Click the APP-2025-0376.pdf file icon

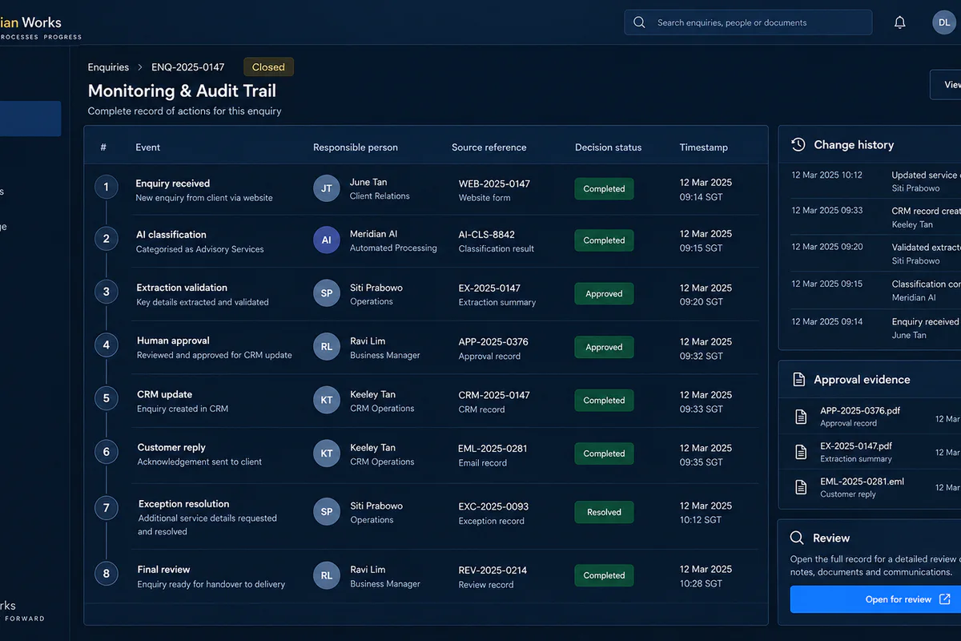coord(801,417)
